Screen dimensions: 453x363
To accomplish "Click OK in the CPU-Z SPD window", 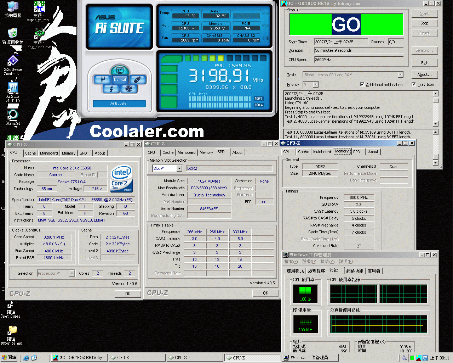I will point(265,293).
